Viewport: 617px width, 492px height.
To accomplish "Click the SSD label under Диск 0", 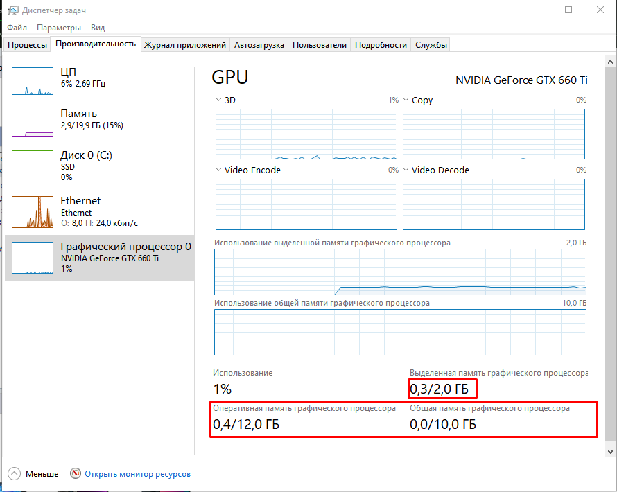I will (x=68, y=167).
